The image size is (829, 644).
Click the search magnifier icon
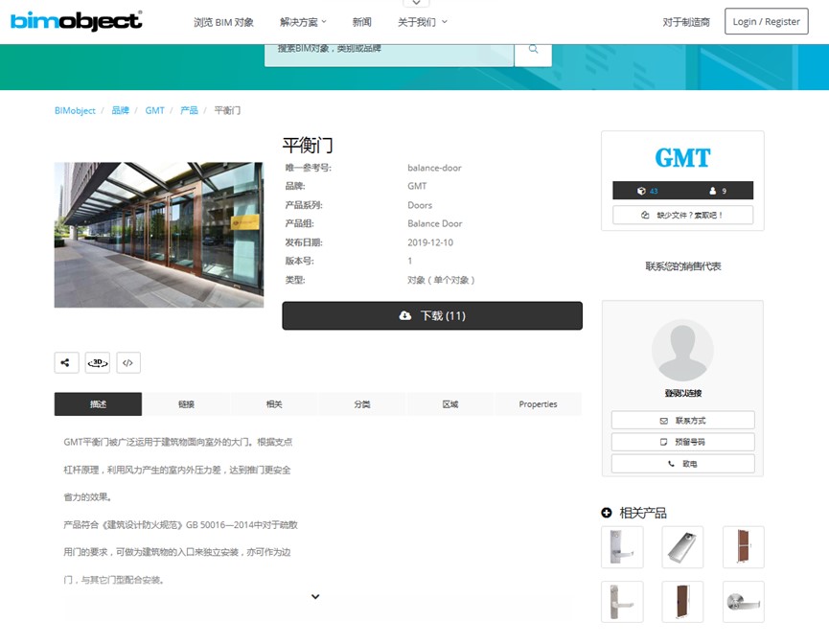coord(533,50)
